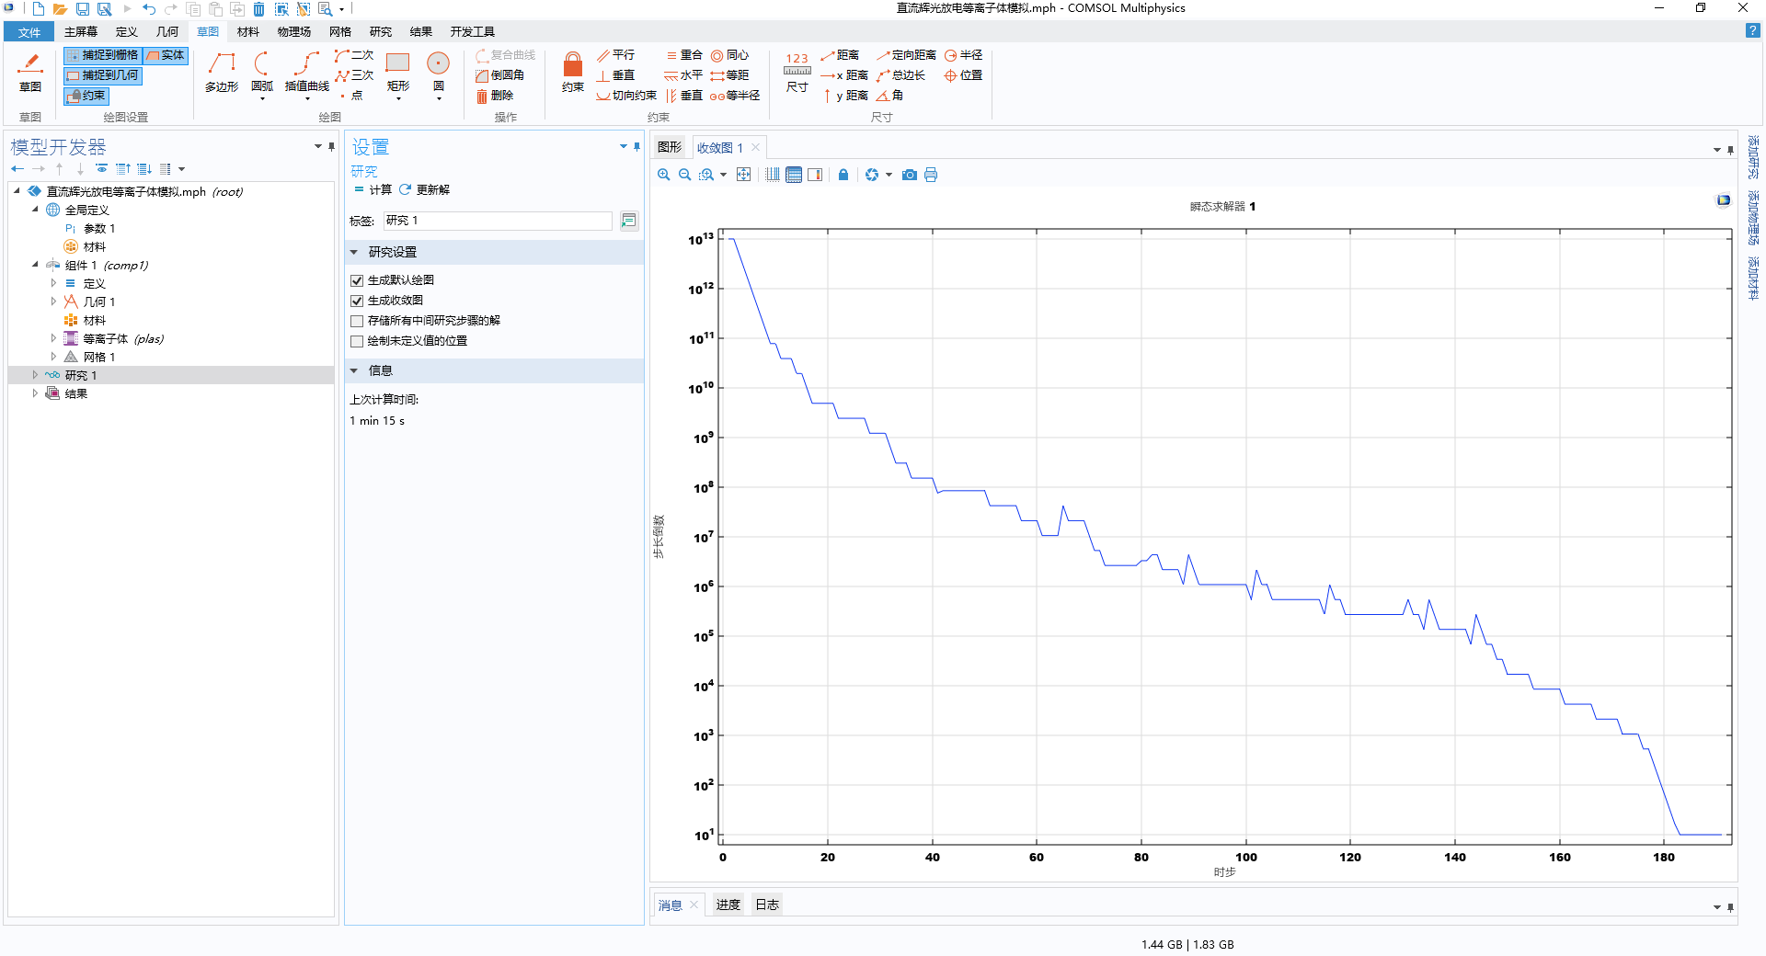This screenshot has height=956, width=1766.
Task: Select the Polygon (多边形) drawing tool
Action: (222, 72)
